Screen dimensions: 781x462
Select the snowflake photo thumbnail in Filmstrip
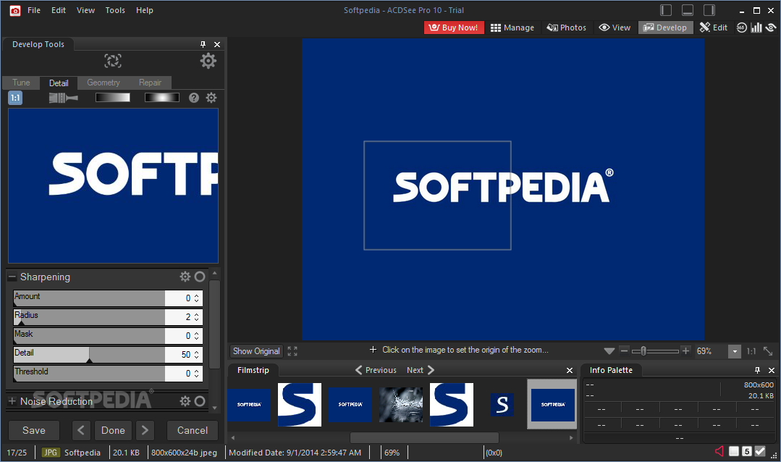[x=401, y=405]
